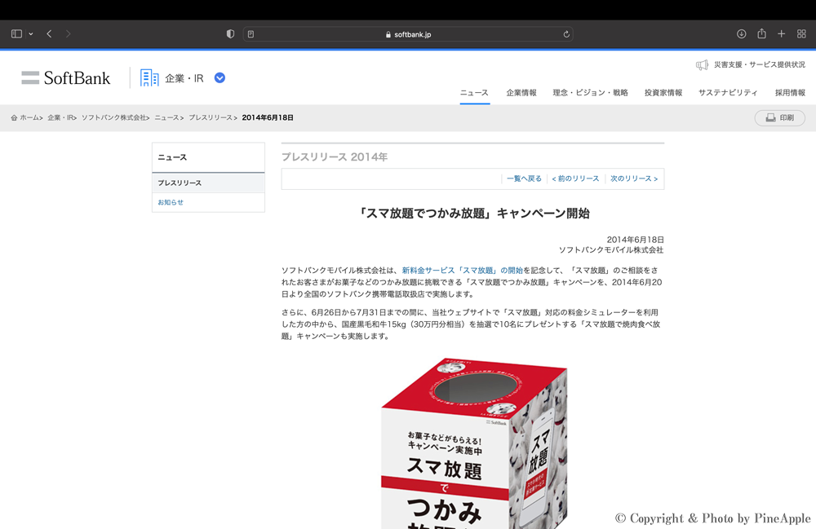Click the SoftBank logo
816x529 pixels.
(66, 78)
